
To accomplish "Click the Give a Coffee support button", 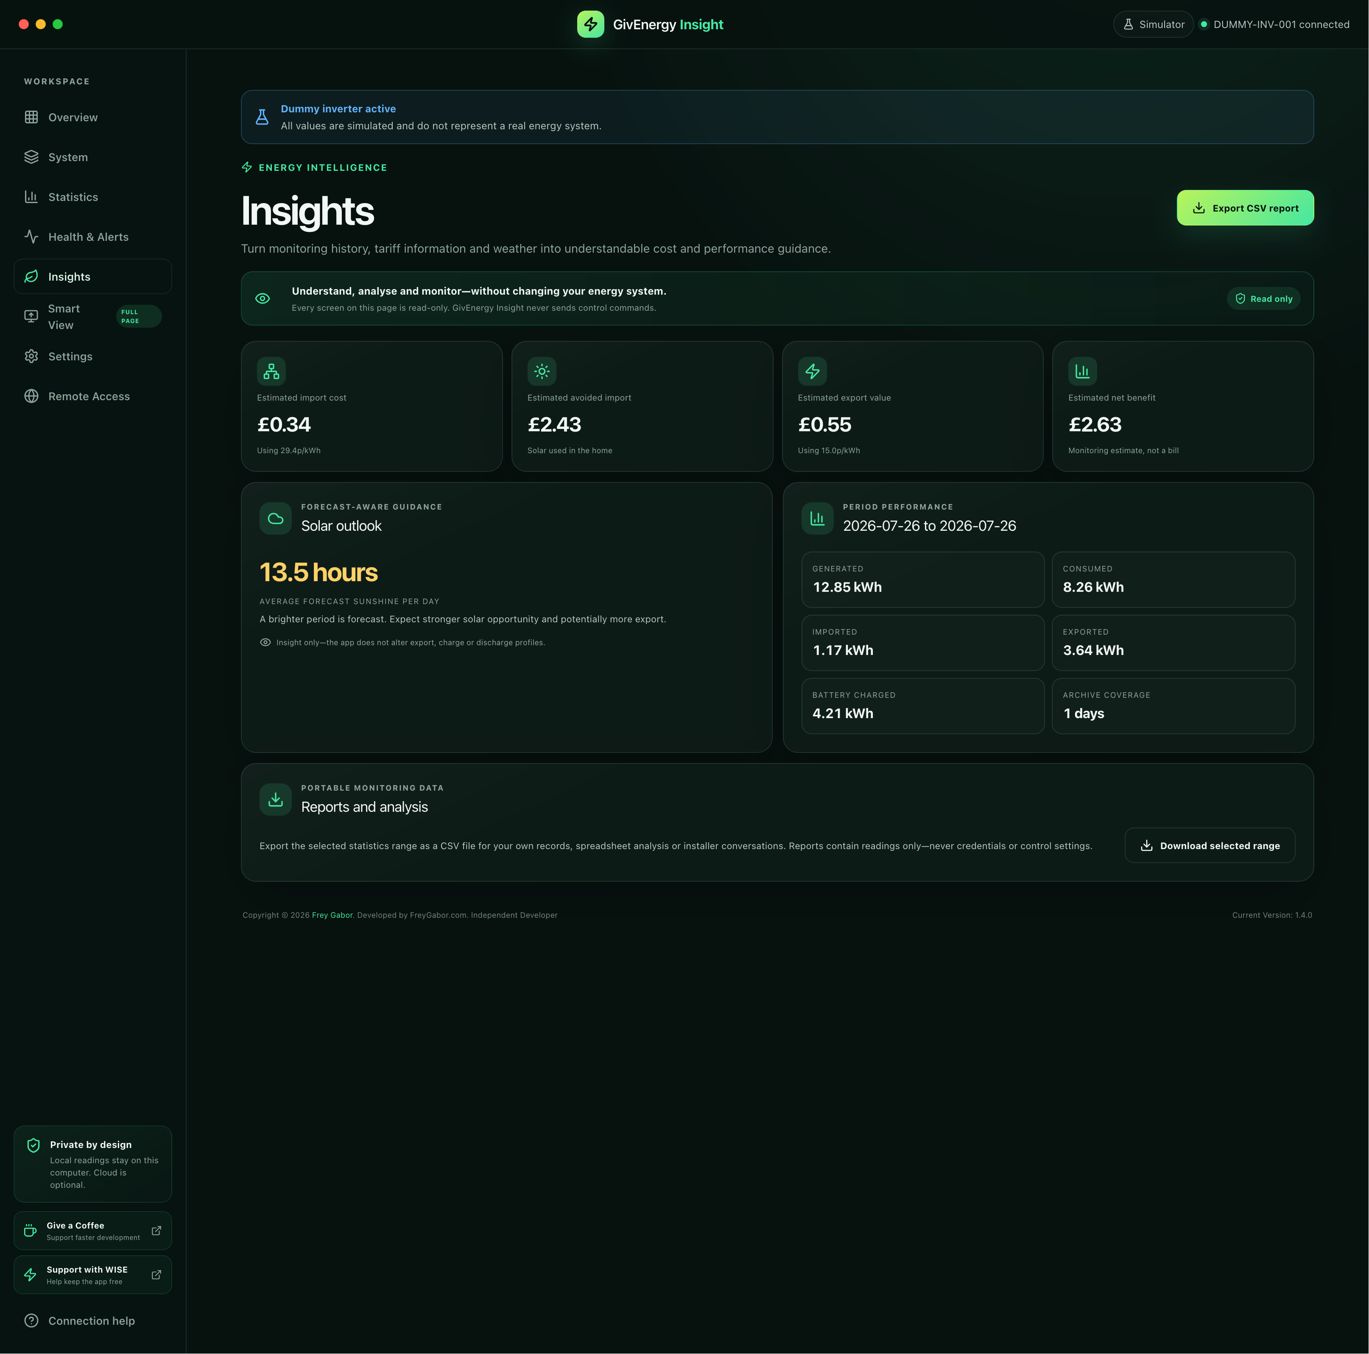I will [x=93, y=1231].
